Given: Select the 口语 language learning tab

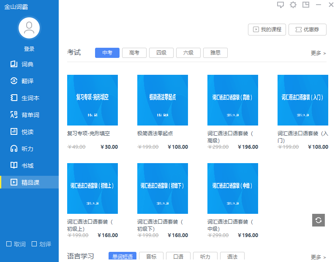Looking at the screenshot, I should click(178, 257).
